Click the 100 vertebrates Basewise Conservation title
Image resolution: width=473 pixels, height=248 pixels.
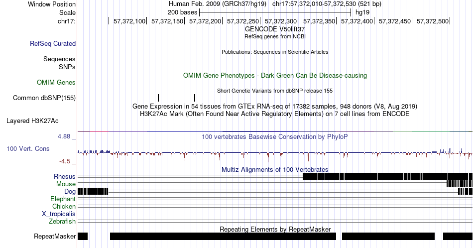[275, 136]
